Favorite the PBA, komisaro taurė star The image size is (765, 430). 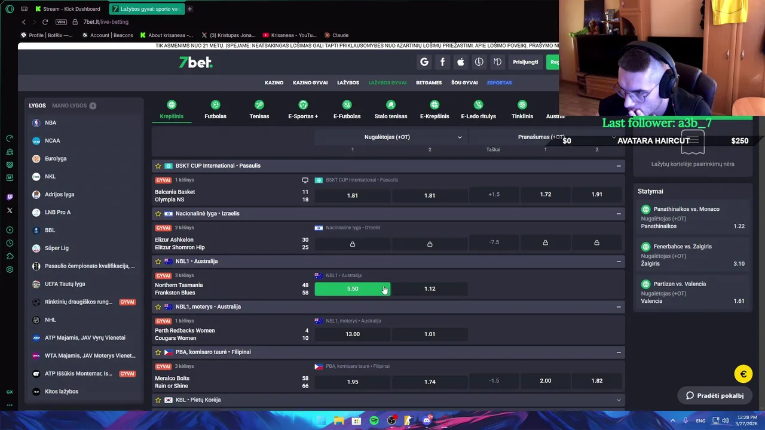click(x=158, y=352)
